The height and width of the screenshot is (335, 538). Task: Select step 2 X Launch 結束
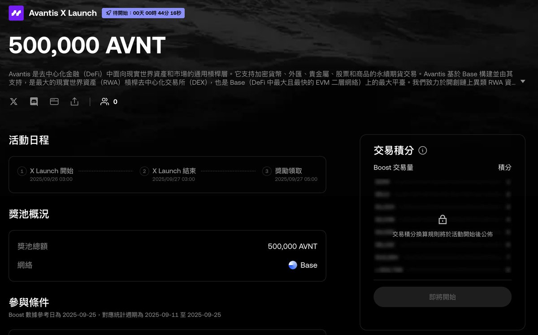[144, 171]
